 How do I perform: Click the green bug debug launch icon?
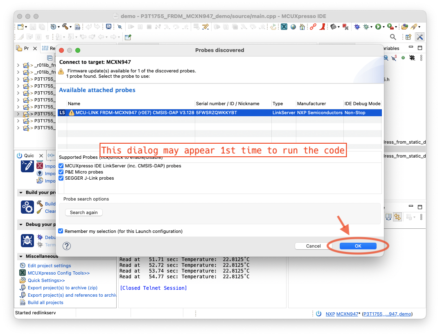tap(366, 27)
